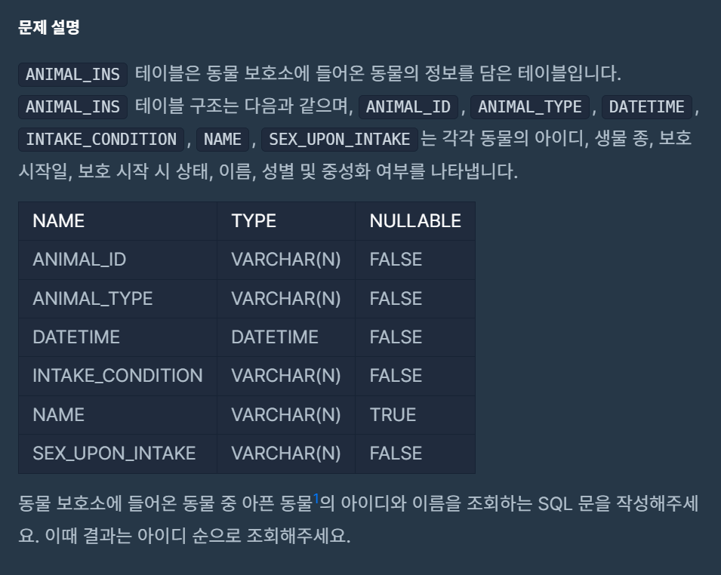Image resolution: width=721 pixels, height=575 pixels.
Task: Click the DATETIME inline code tag
Action: (646, 107)
